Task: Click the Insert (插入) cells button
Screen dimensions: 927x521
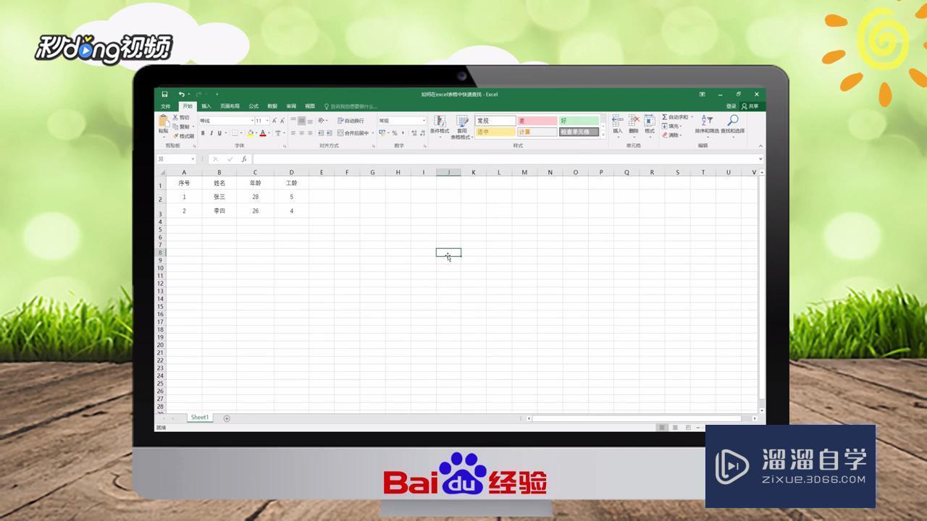Action: pyautogui.click(x=617, y=124)
